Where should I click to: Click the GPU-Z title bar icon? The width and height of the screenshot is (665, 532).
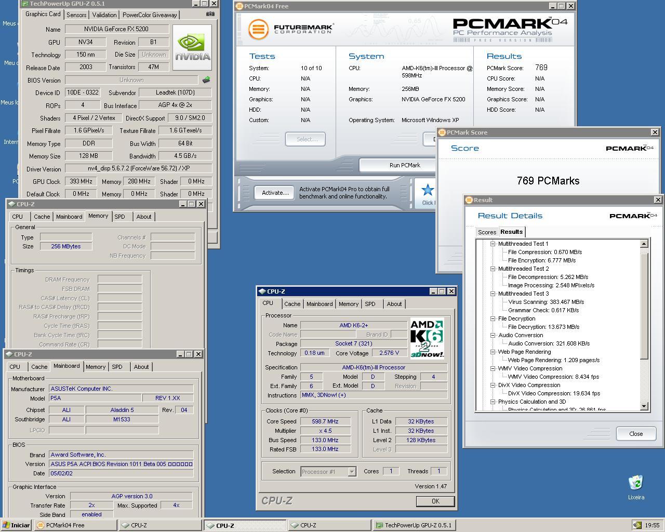pos(25,3)
